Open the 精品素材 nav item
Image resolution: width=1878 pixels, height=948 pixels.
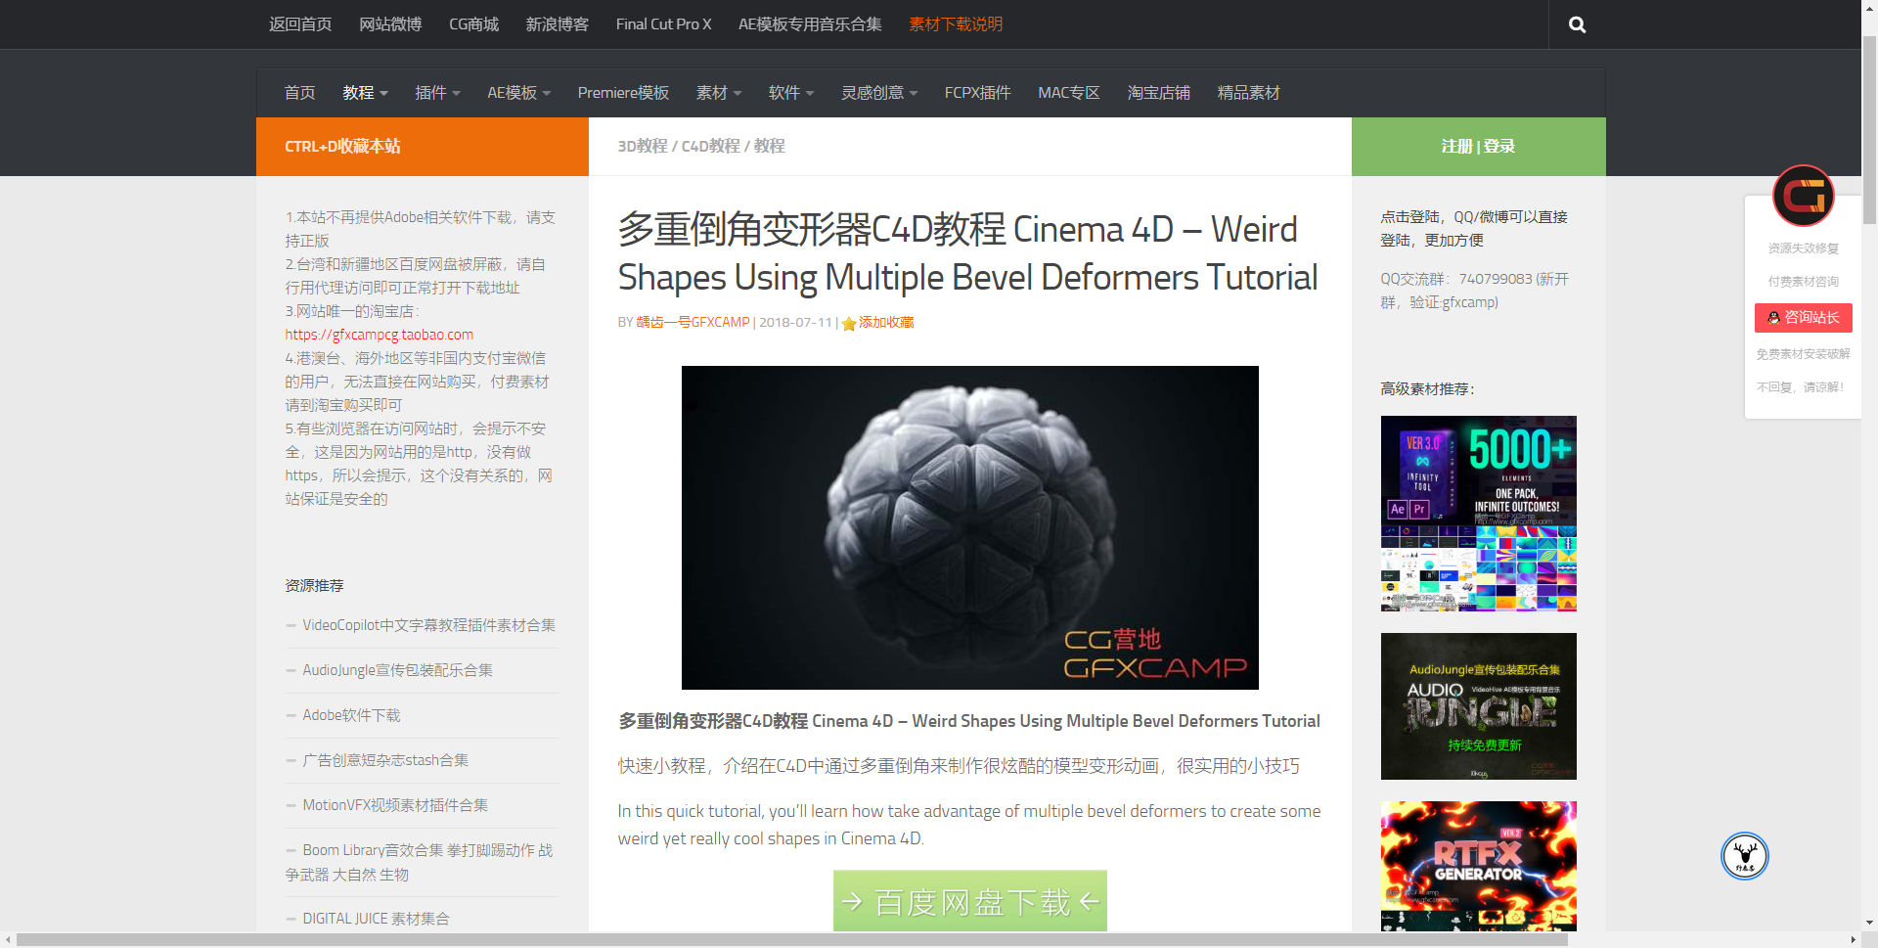(1248, 93)
